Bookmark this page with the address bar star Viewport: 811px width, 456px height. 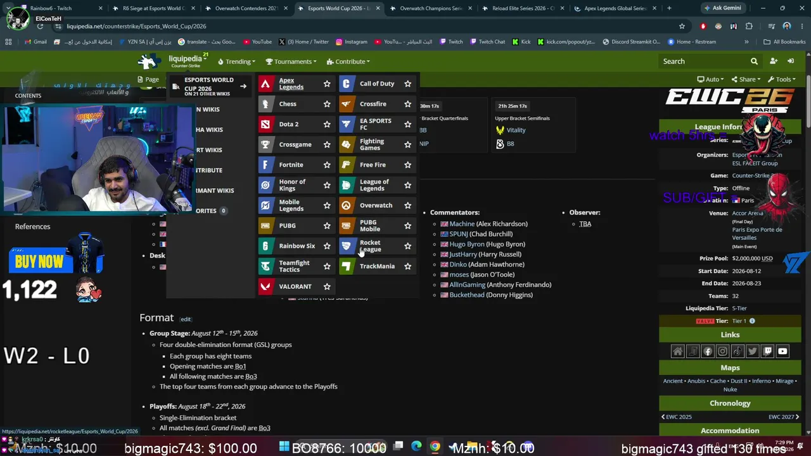click(x=682, y=26)
